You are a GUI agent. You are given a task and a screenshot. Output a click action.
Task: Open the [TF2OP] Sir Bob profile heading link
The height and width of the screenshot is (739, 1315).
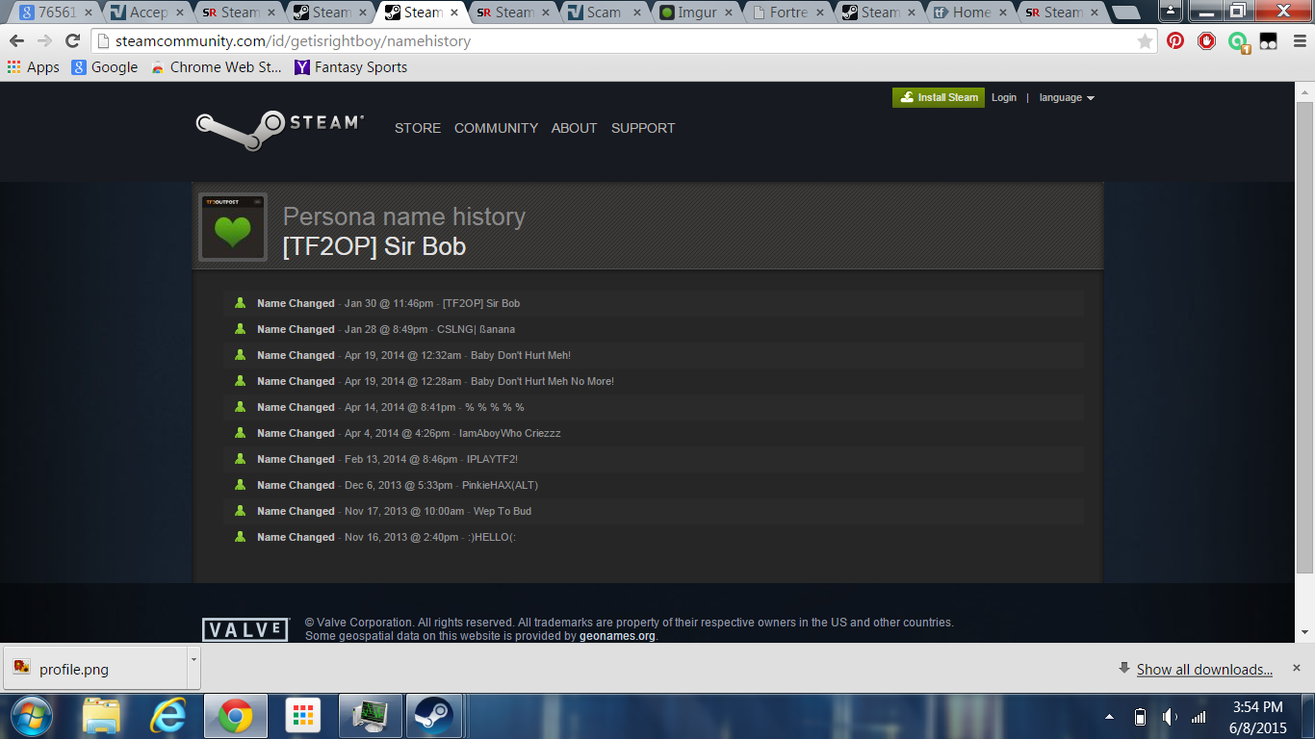click(374, 246)
